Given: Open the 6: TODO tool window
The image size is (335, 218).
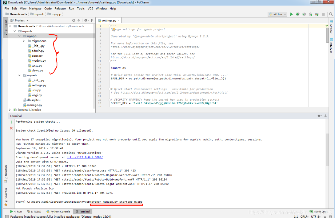Looking at the screenshot, I should tap(34, 211).
